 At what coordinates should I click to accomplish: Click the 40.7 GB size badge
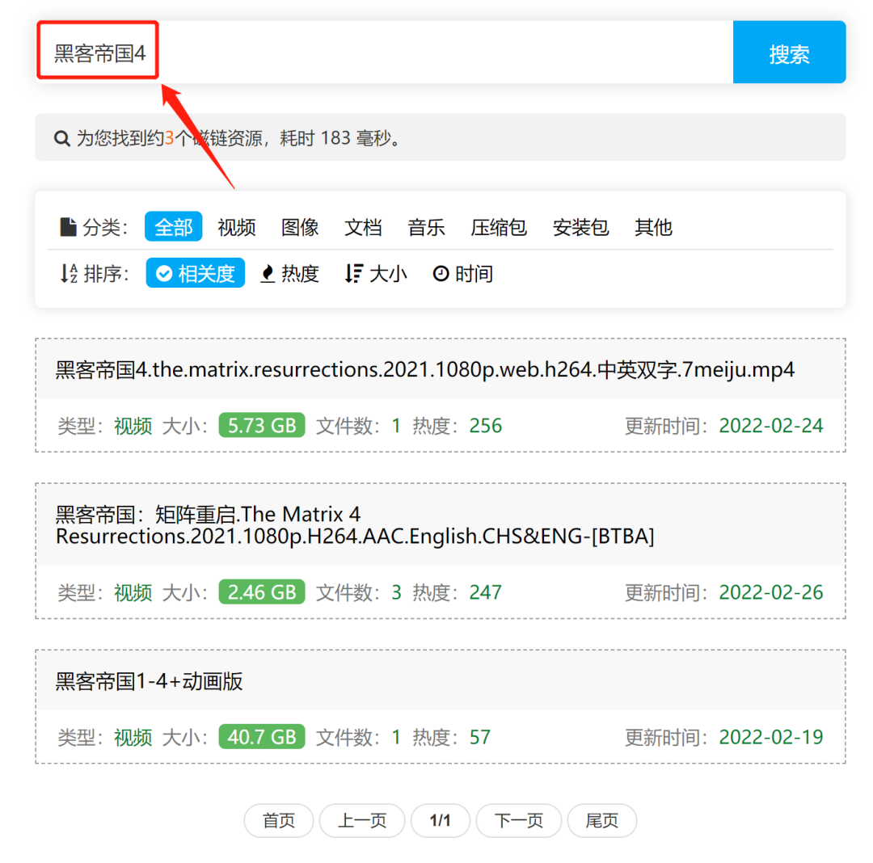(x=262, y=737)
